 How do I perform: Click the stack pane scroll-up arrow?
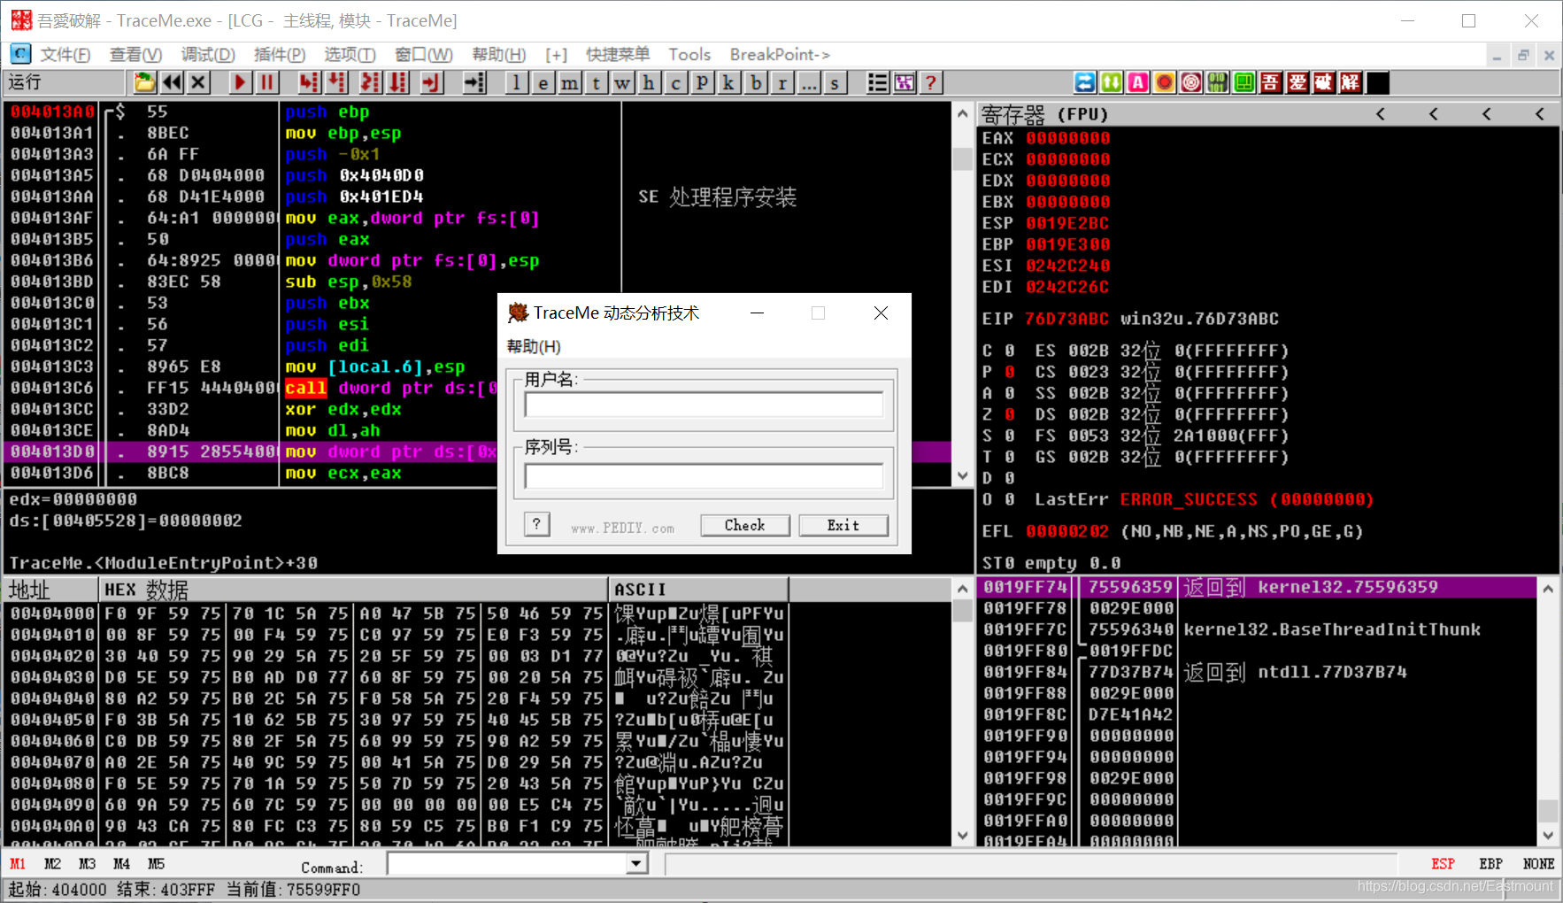1548,588
